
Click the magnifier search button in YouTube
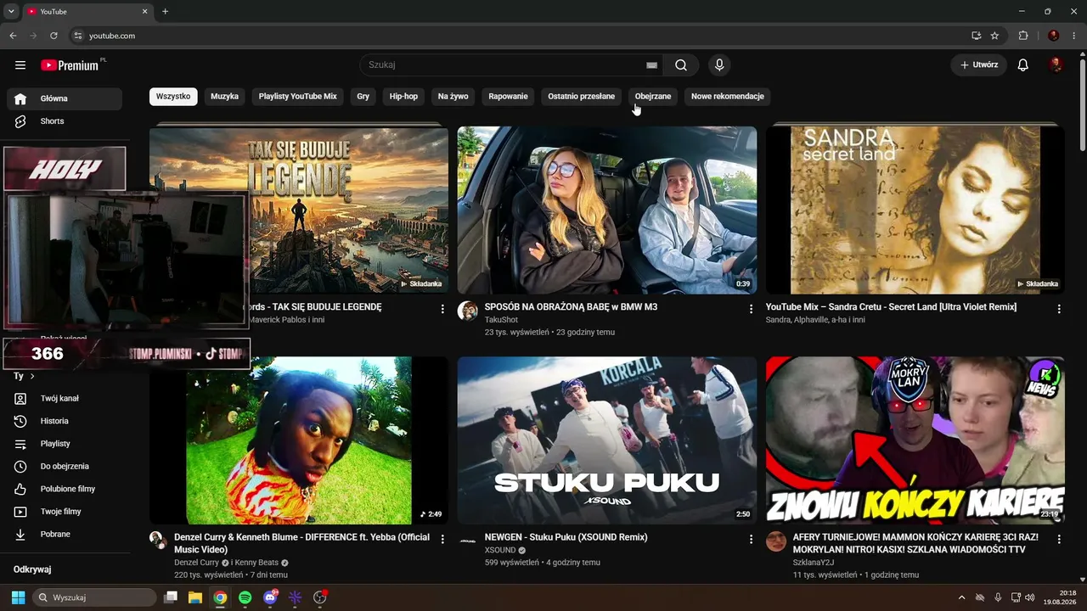pos(681,65)
